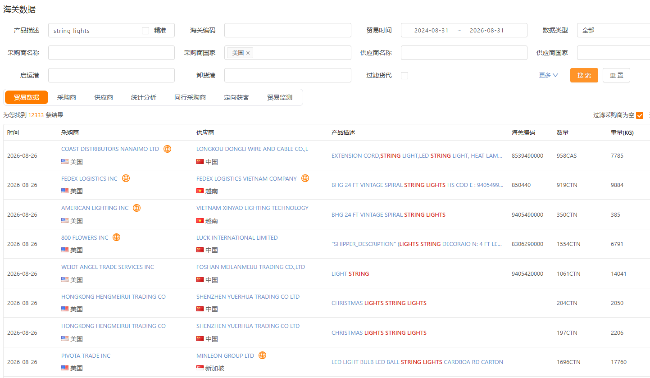The image size is (650, 378).
Task: Focus the 海关编码 input field
Action: [x=287, y=30]
